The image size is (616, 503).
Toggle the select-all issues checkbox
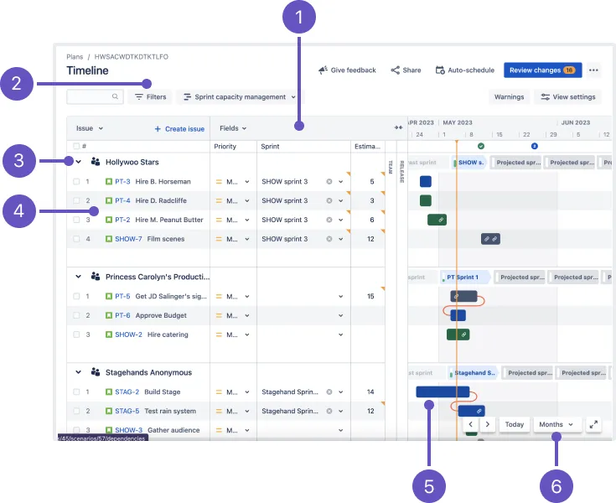pos(76,146)
